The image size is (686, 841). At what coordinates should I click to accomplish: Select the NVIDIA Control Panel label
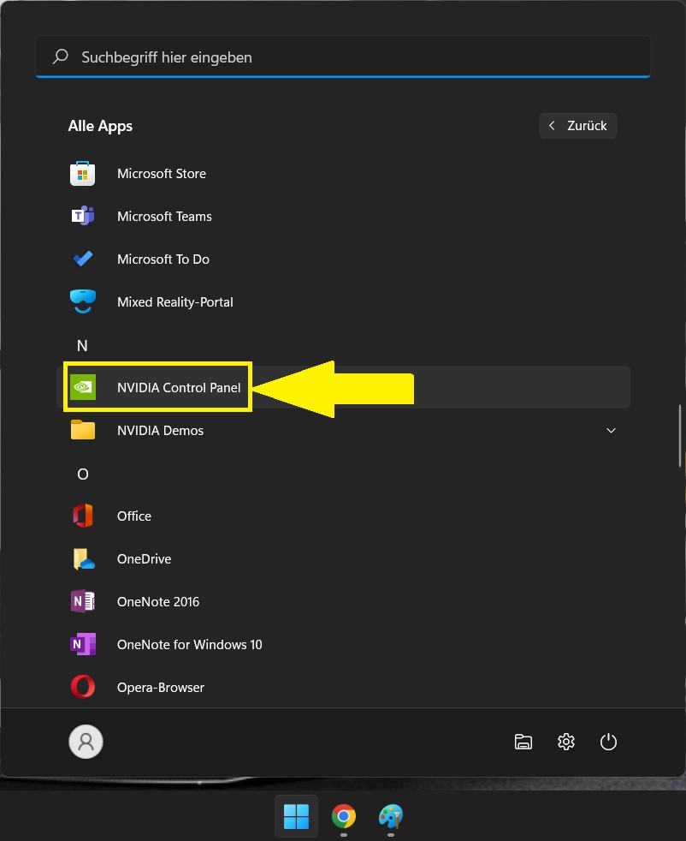[x=179, y=387]
